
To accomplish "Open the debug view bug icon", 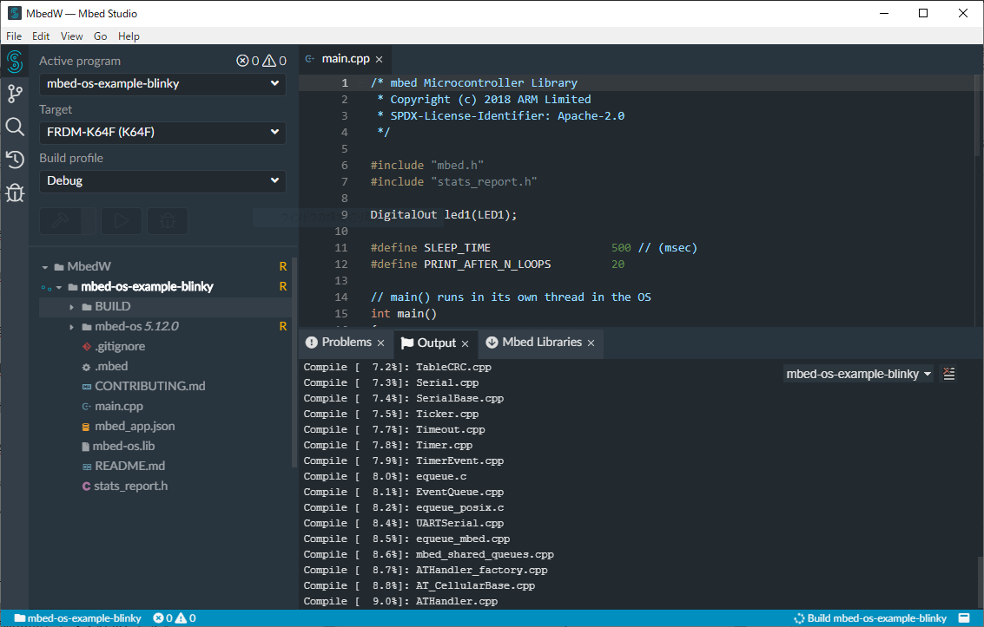I will (x=15, y=193).
